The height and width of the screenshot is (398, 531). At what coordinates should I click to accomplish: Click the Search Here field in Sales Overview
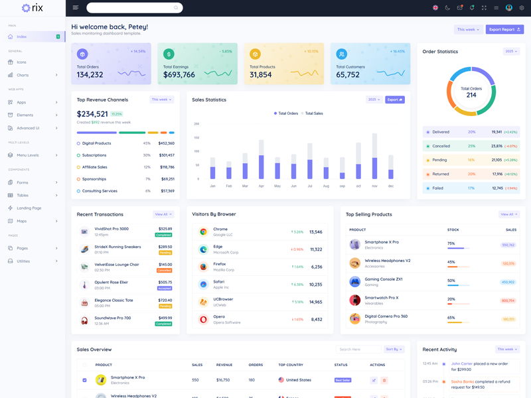tap(357, 349)
